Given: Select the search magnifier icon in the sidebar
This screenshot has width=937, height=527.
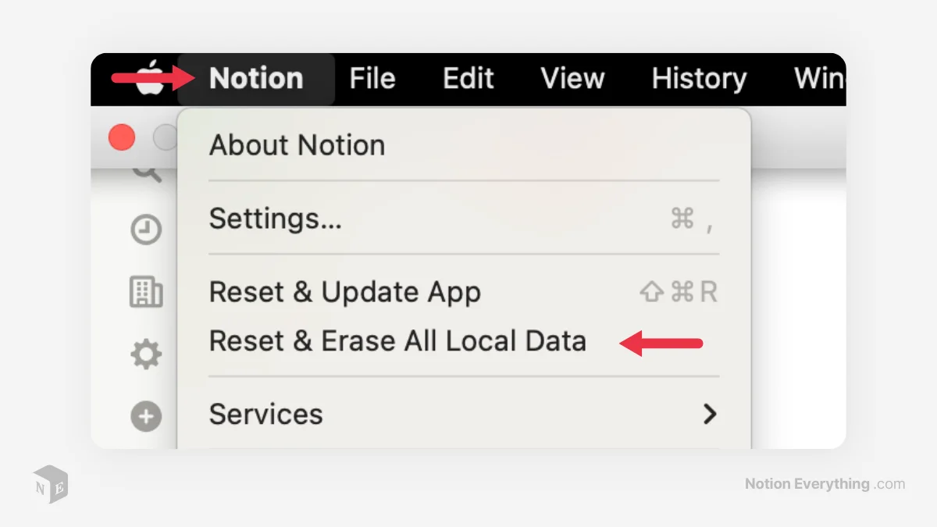Looking at the screenshot, I should (146, 168).
